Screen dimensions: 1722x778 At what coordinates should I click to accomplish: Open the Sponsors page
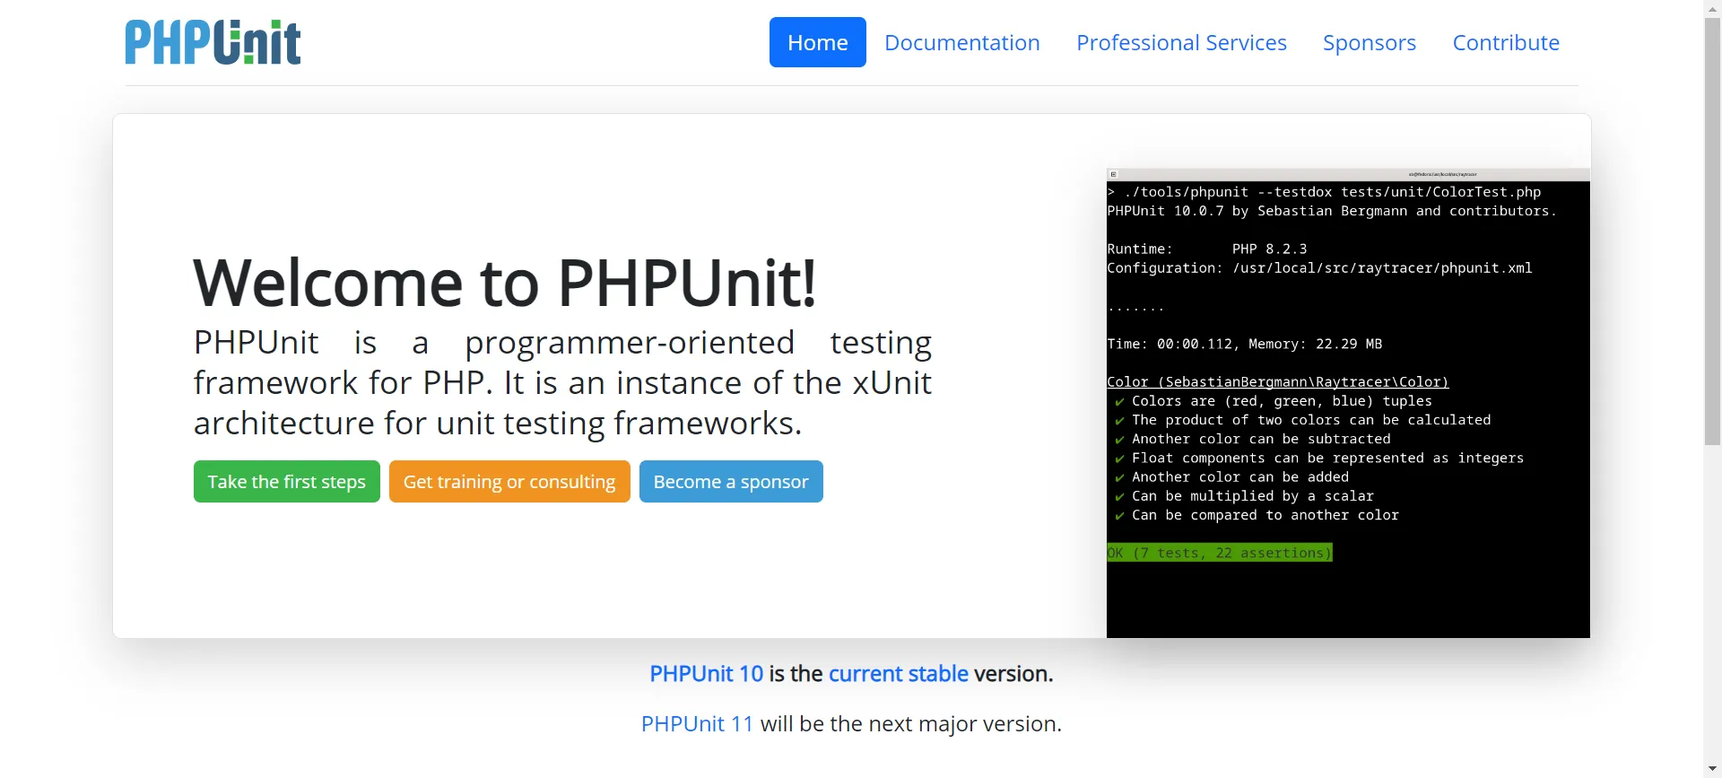pos(1369,42)
